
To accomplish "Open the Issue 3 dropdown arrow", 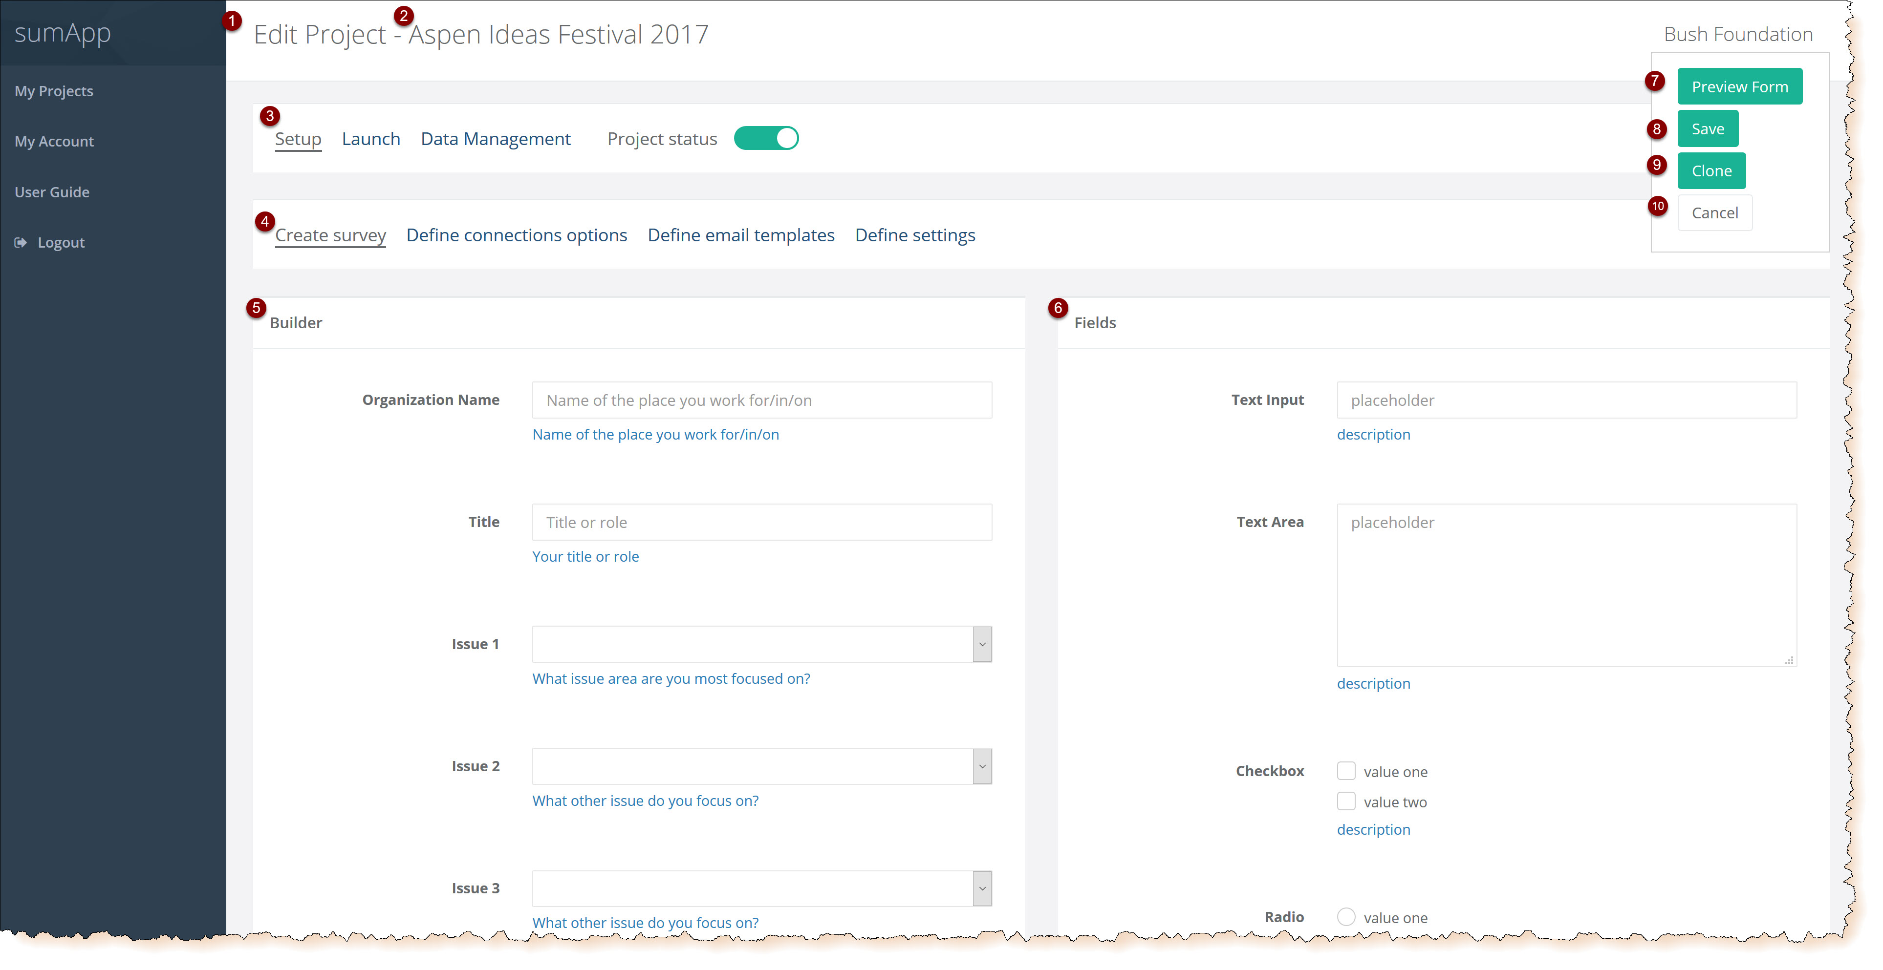I will click(982, 888).
